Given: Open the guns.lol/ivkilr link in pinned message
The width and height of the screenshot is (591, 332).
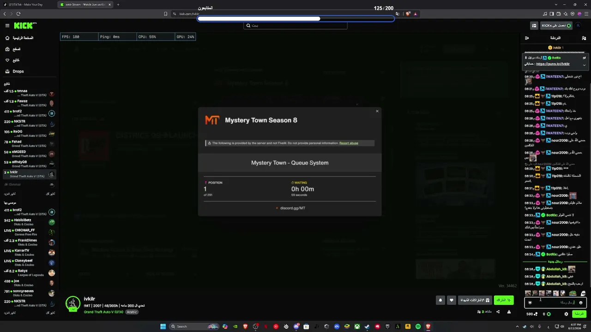Looking at the screenshot, I should coord(553,64).
